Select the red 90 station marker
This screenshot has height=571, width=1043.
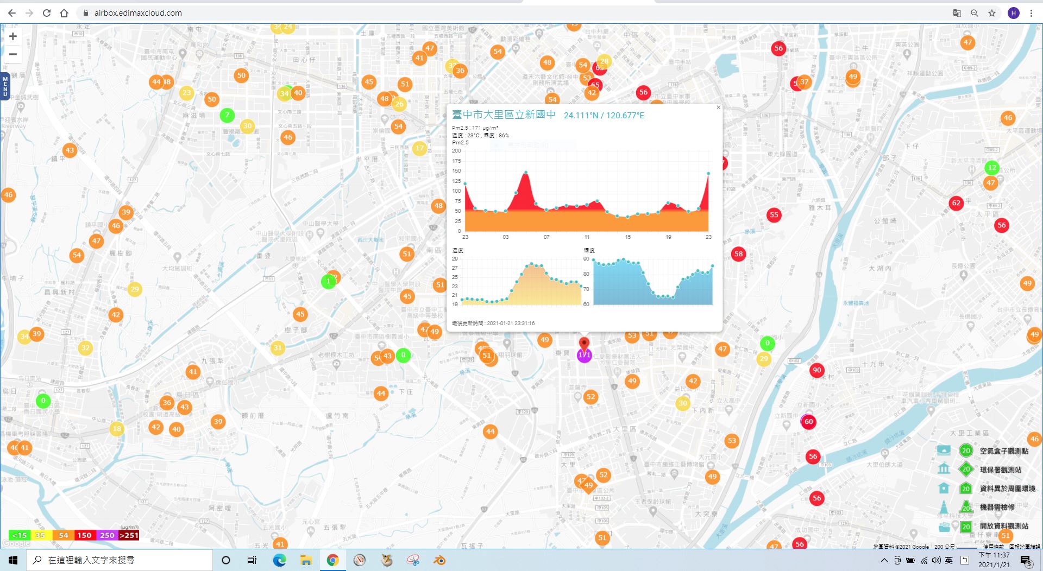(x=816, y=370)
